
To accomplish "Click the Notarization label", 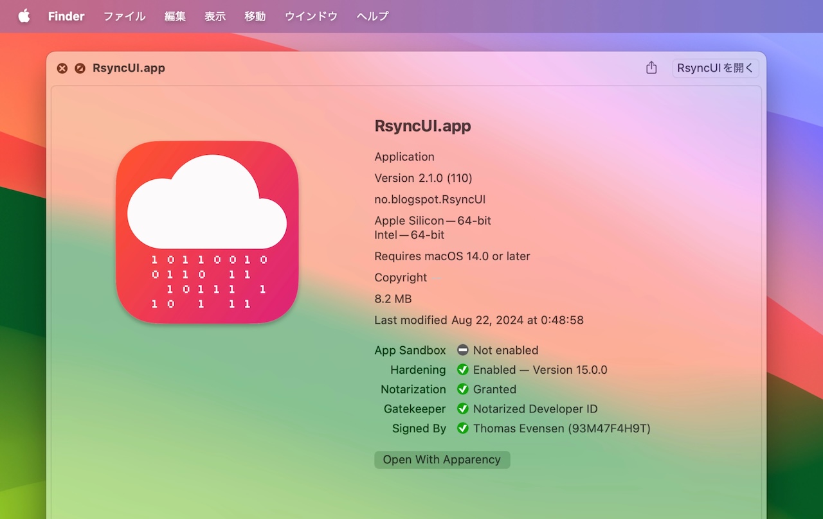I will (x=413, y=389).
